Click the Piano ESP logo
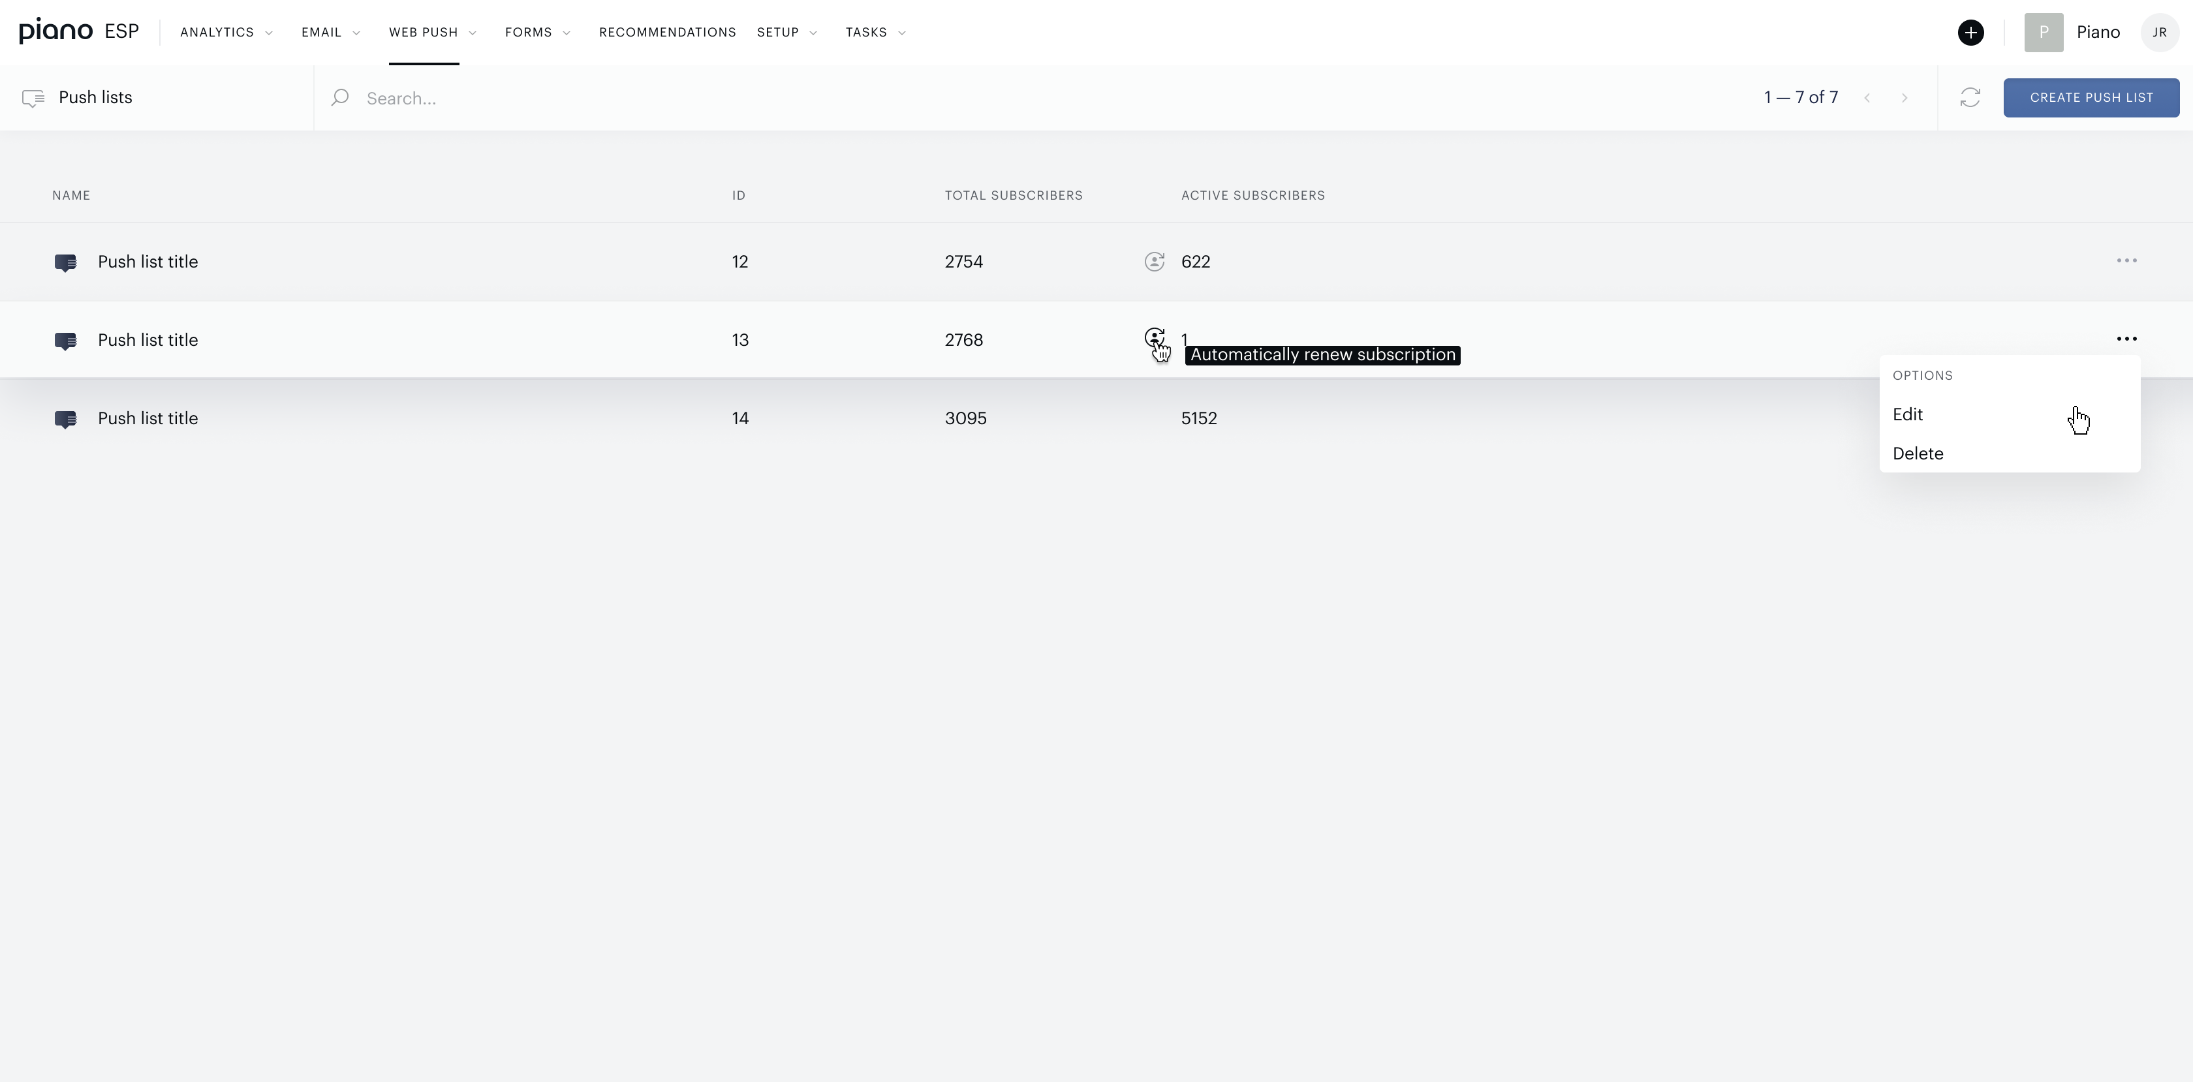Screen dimensions: 2193x1082 coord(79,31)
